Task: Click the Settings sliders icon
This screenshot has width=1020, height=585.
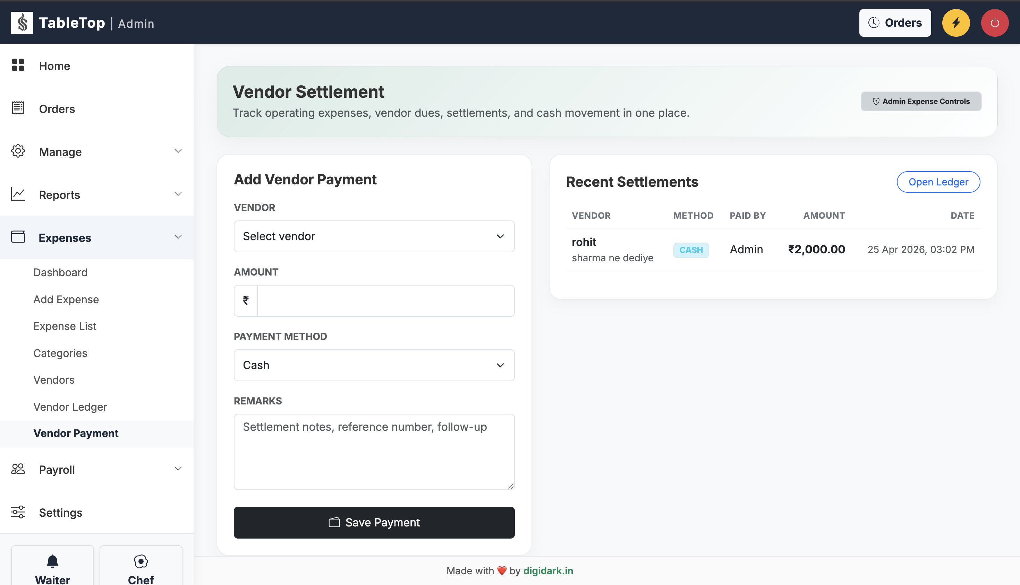Action: (18, 512)
